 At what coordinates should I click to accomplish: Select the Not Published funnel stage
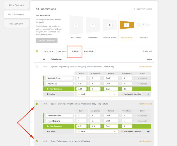pos(127,25)
